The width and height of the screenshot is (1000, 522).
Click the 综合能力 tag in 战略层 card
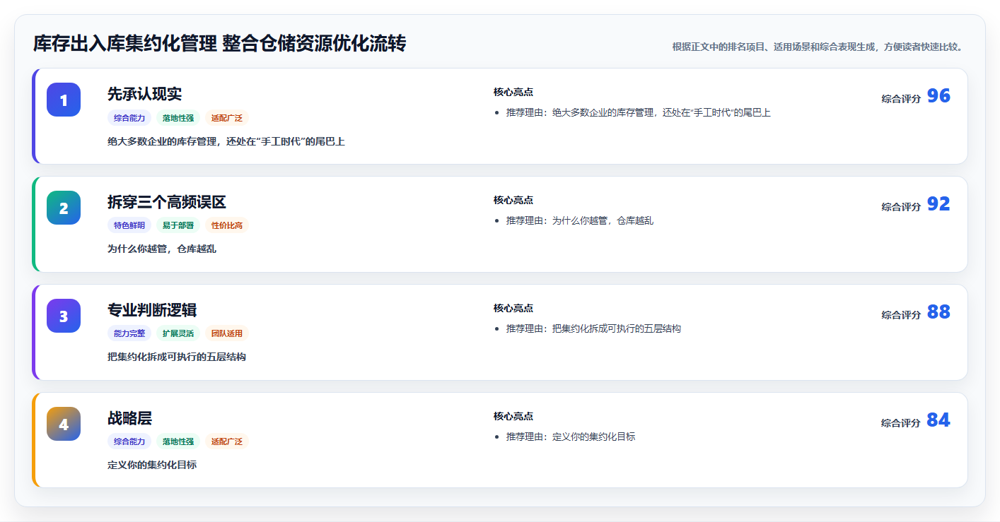point(129,441)
